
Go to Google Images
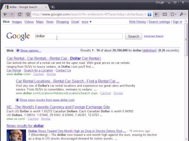click(17, 22)
